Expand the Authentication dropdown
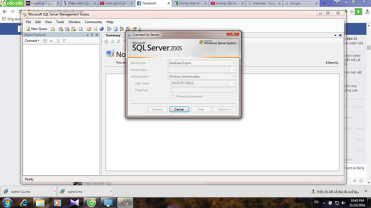Viewport: 371px width, 208px height. [234, 77]
